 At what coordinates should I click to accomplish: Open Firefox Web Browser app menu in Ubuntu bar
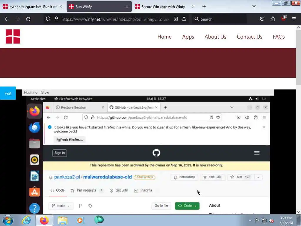pos(73,99)
